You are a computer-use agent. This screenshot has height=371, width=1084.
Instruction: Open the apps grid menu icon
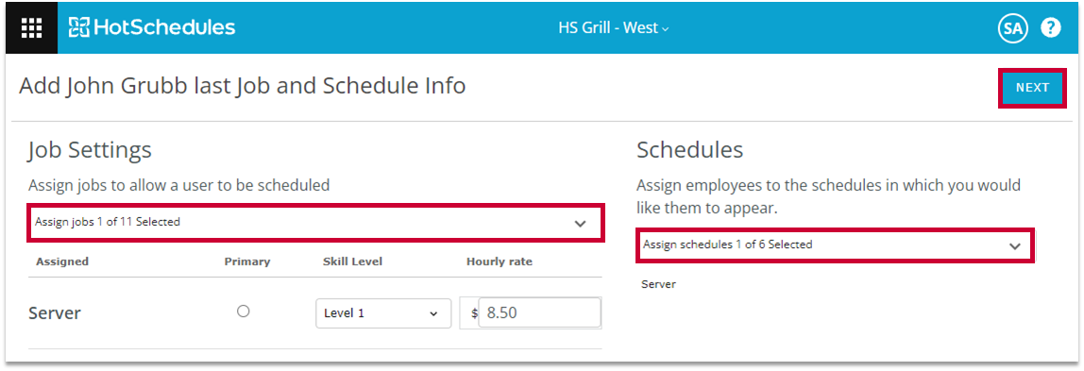[x=31, y=28]
